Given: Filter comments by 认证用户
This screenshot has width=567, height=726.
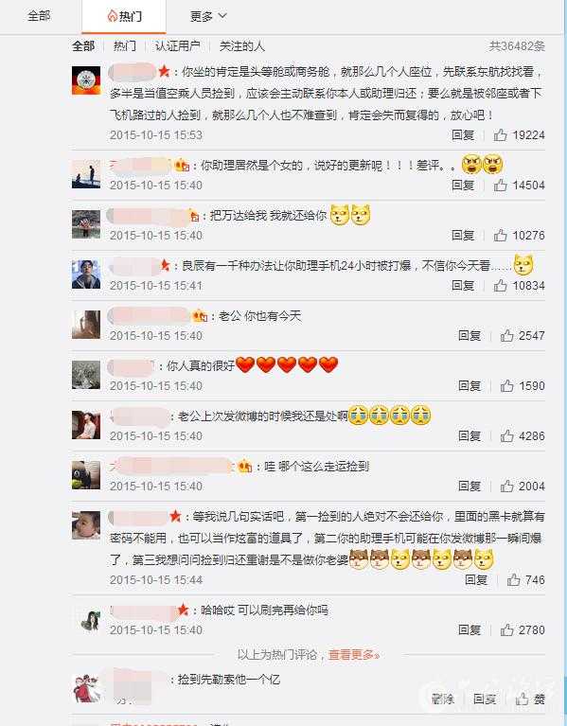Looking at the screenshot, I should tap(177, 46).
